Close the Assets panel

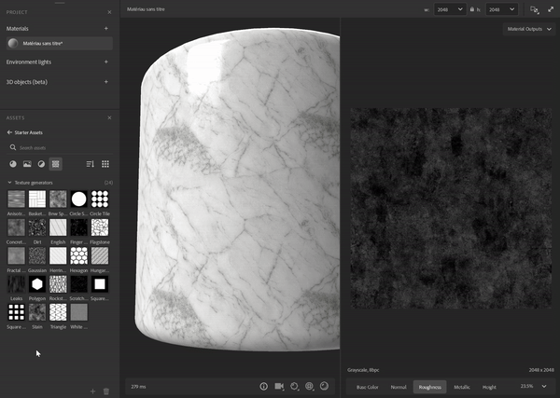click(x=109, y=117)
